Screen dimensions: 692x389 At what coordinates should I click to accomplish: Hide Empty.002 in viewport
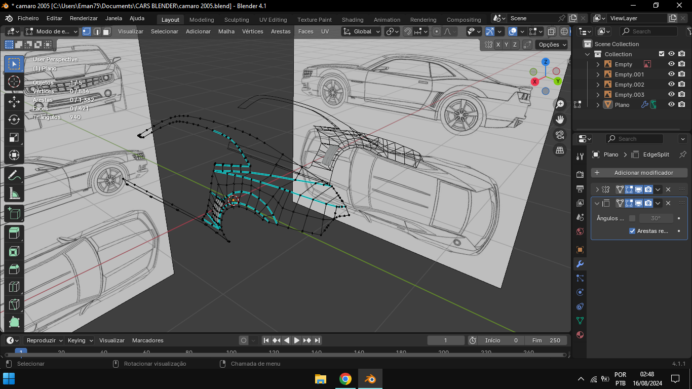tap(671, 85)
